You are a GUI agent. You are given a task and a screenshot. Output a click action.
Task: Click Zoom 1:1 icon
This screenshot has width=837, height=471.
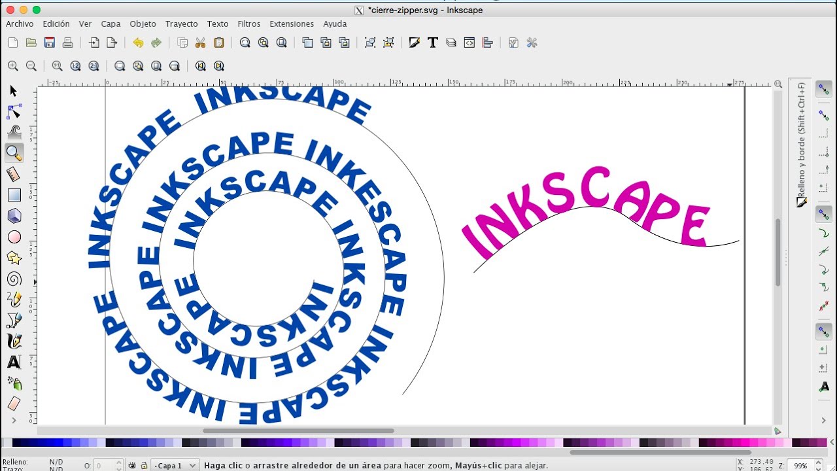[57, 66]
